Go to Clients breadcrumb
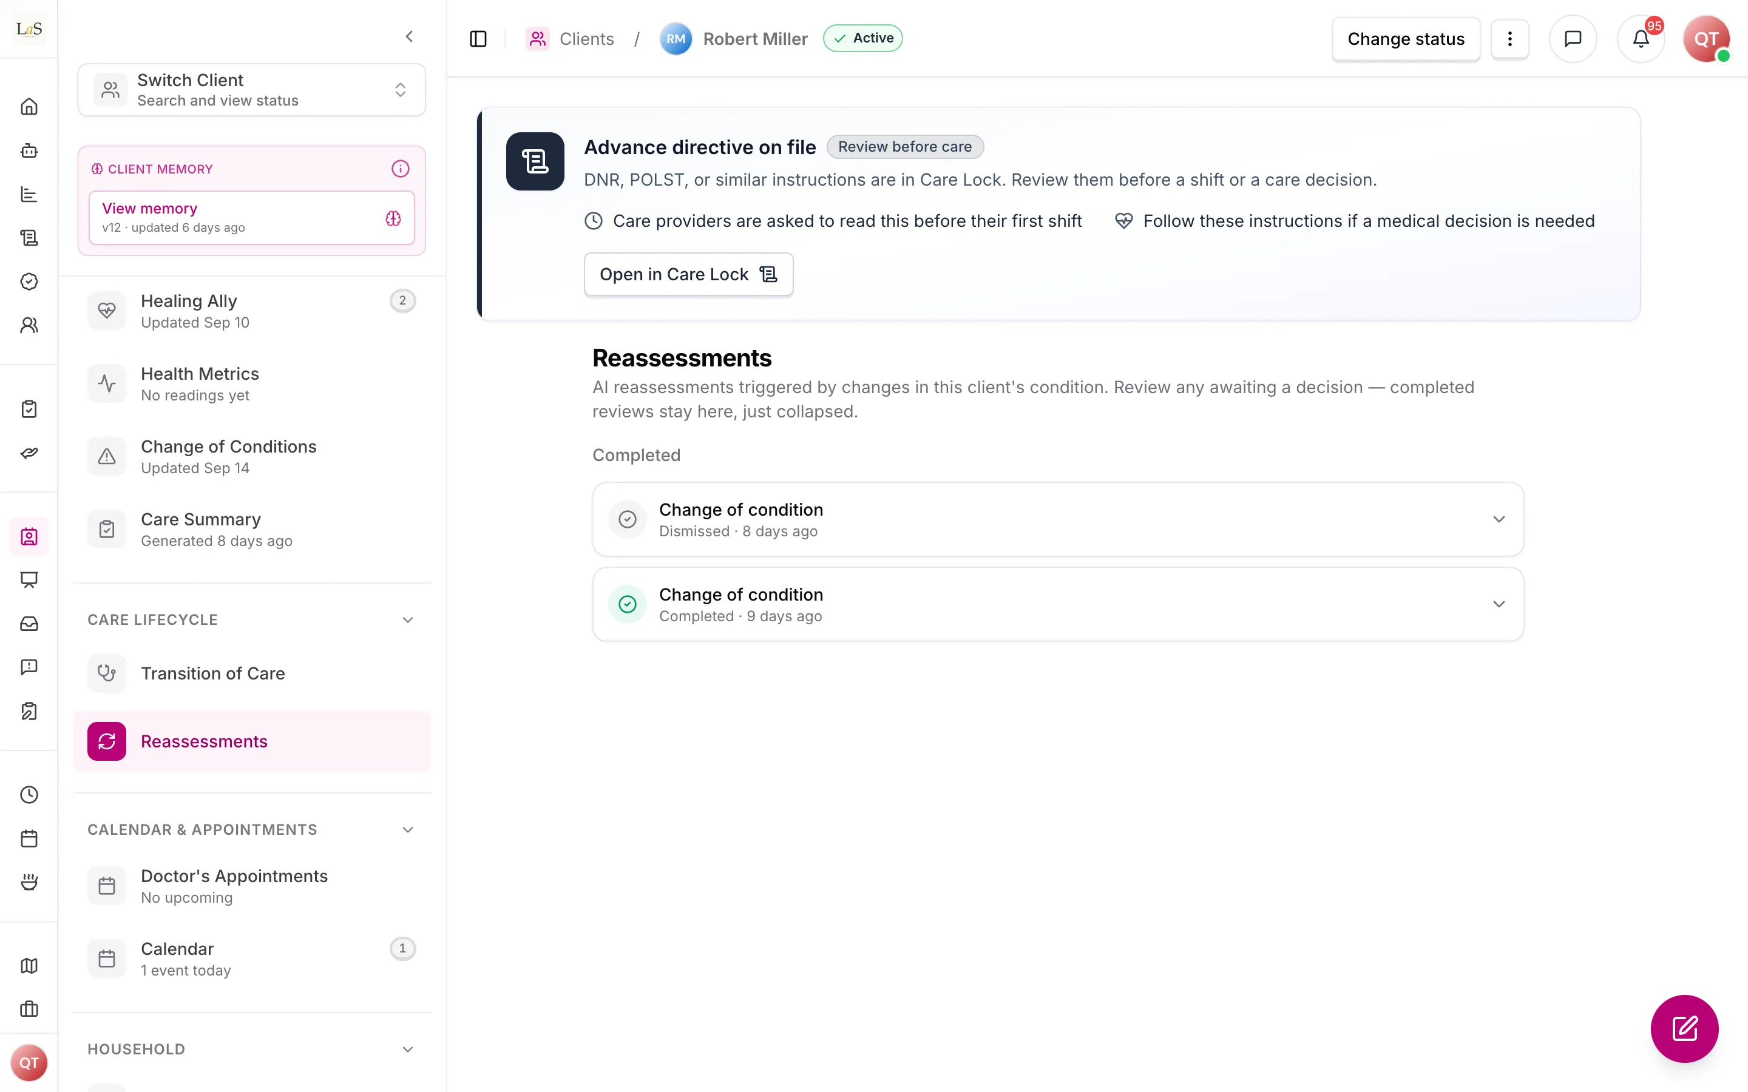The width and height of the screenshot is (1748, 1092). tap(571, 39)
